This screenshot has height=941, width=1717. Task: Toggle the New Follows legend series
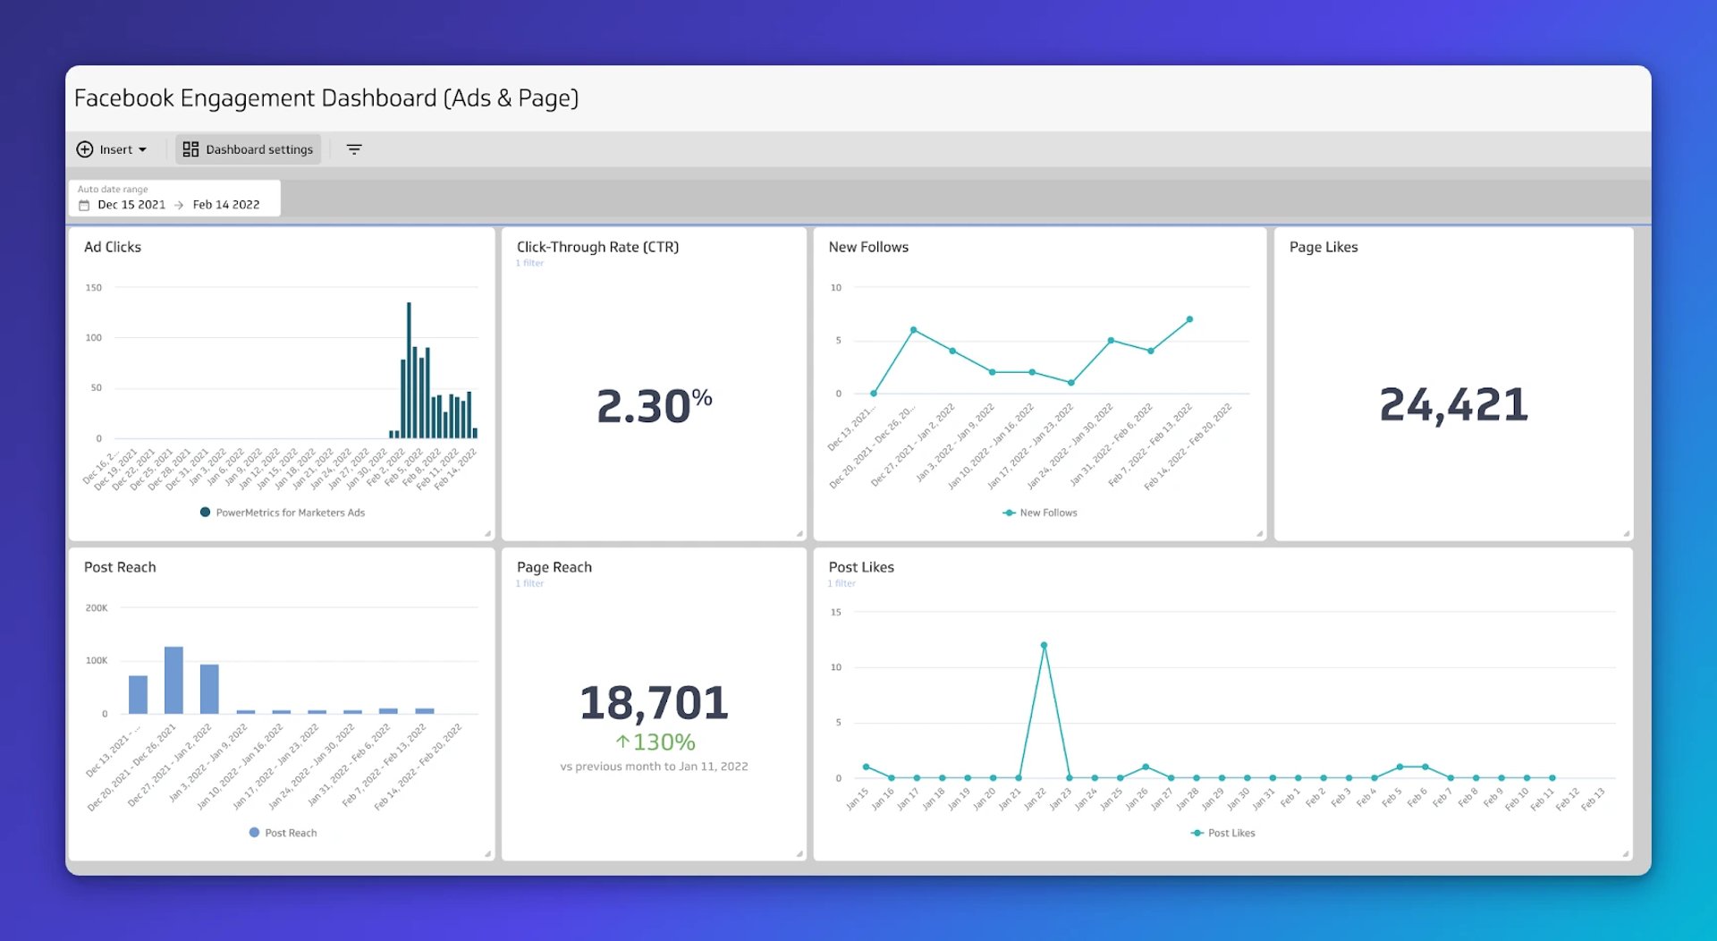coord(1040,513)
